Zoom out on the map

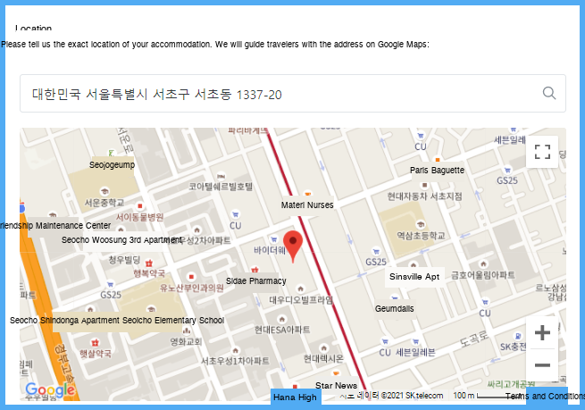pyautogui.click(x=542, y=364)
